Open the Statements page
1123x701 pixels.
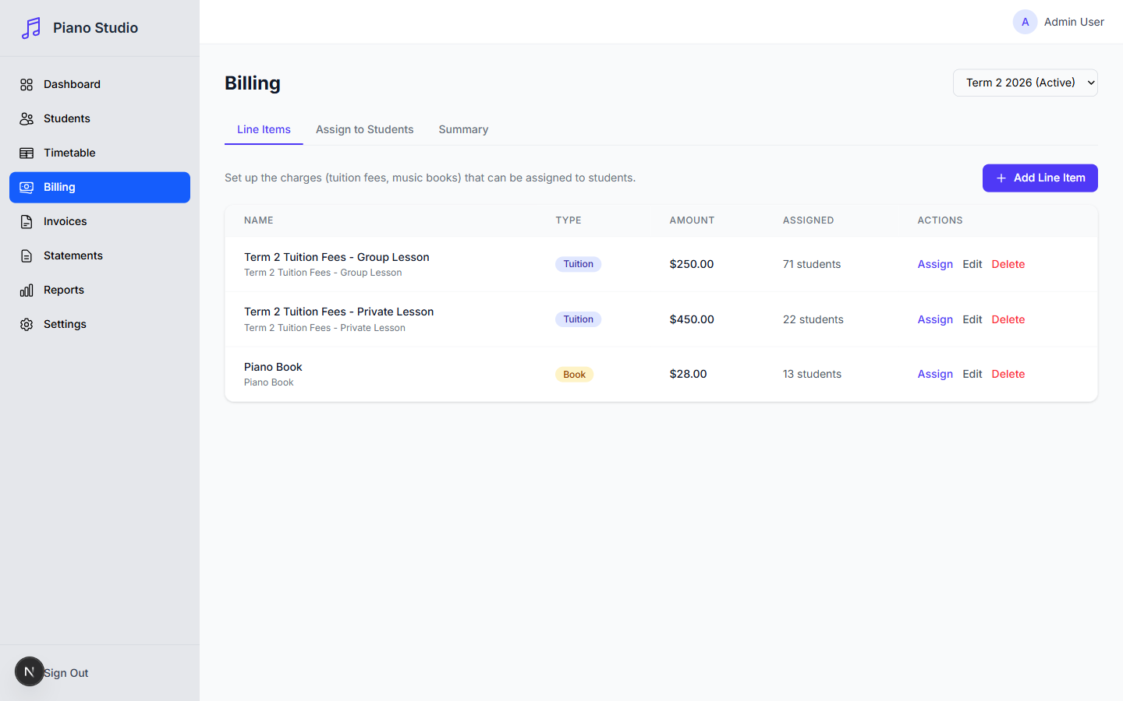click(100, 255)
